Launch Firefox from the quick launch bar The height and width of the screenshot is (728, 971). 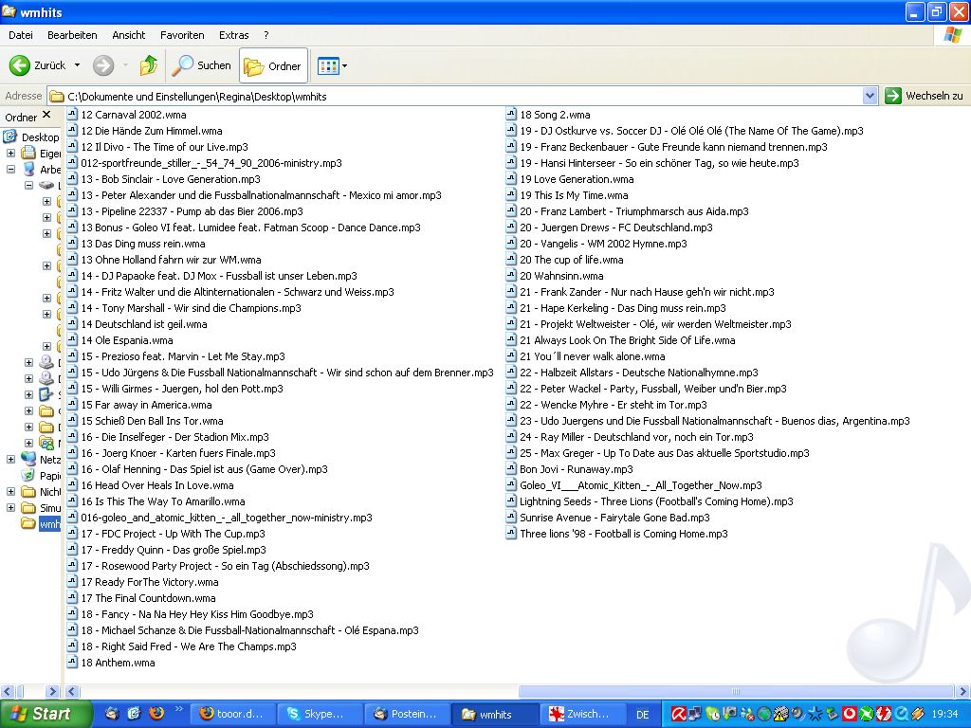[x=156, y=714]
